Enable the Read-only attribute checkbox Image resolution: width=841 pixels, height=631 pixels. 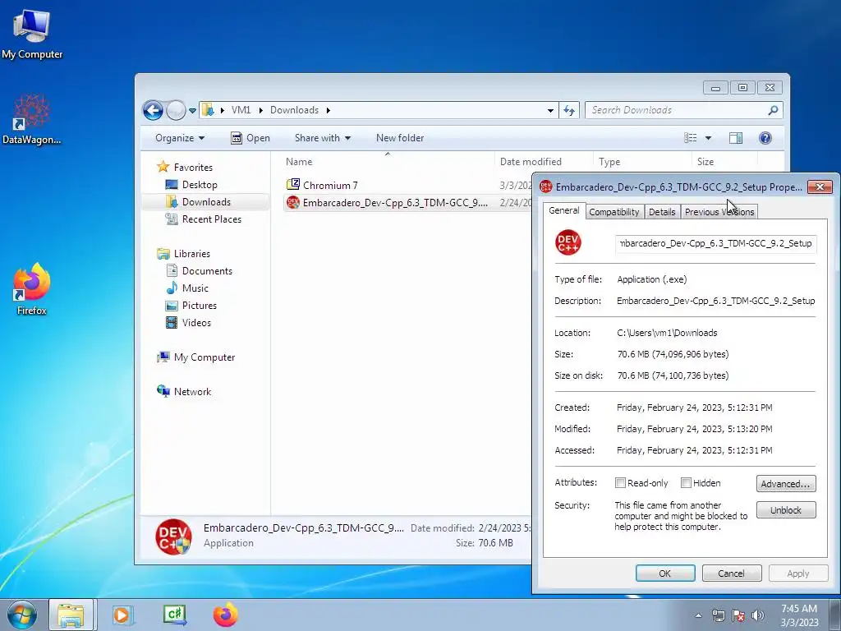[620, 483]
